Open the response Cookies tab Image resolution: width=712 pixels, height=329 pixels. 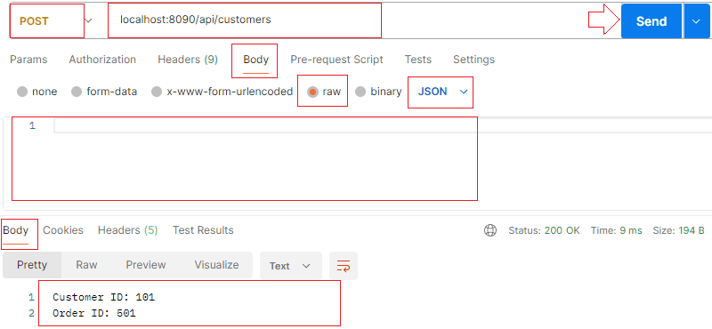tap(63, 230)
